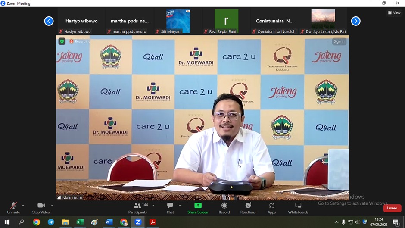The height and width of the screenshot is (228, 405).
Task: Open the View layout menu
Action: point(394,13)
